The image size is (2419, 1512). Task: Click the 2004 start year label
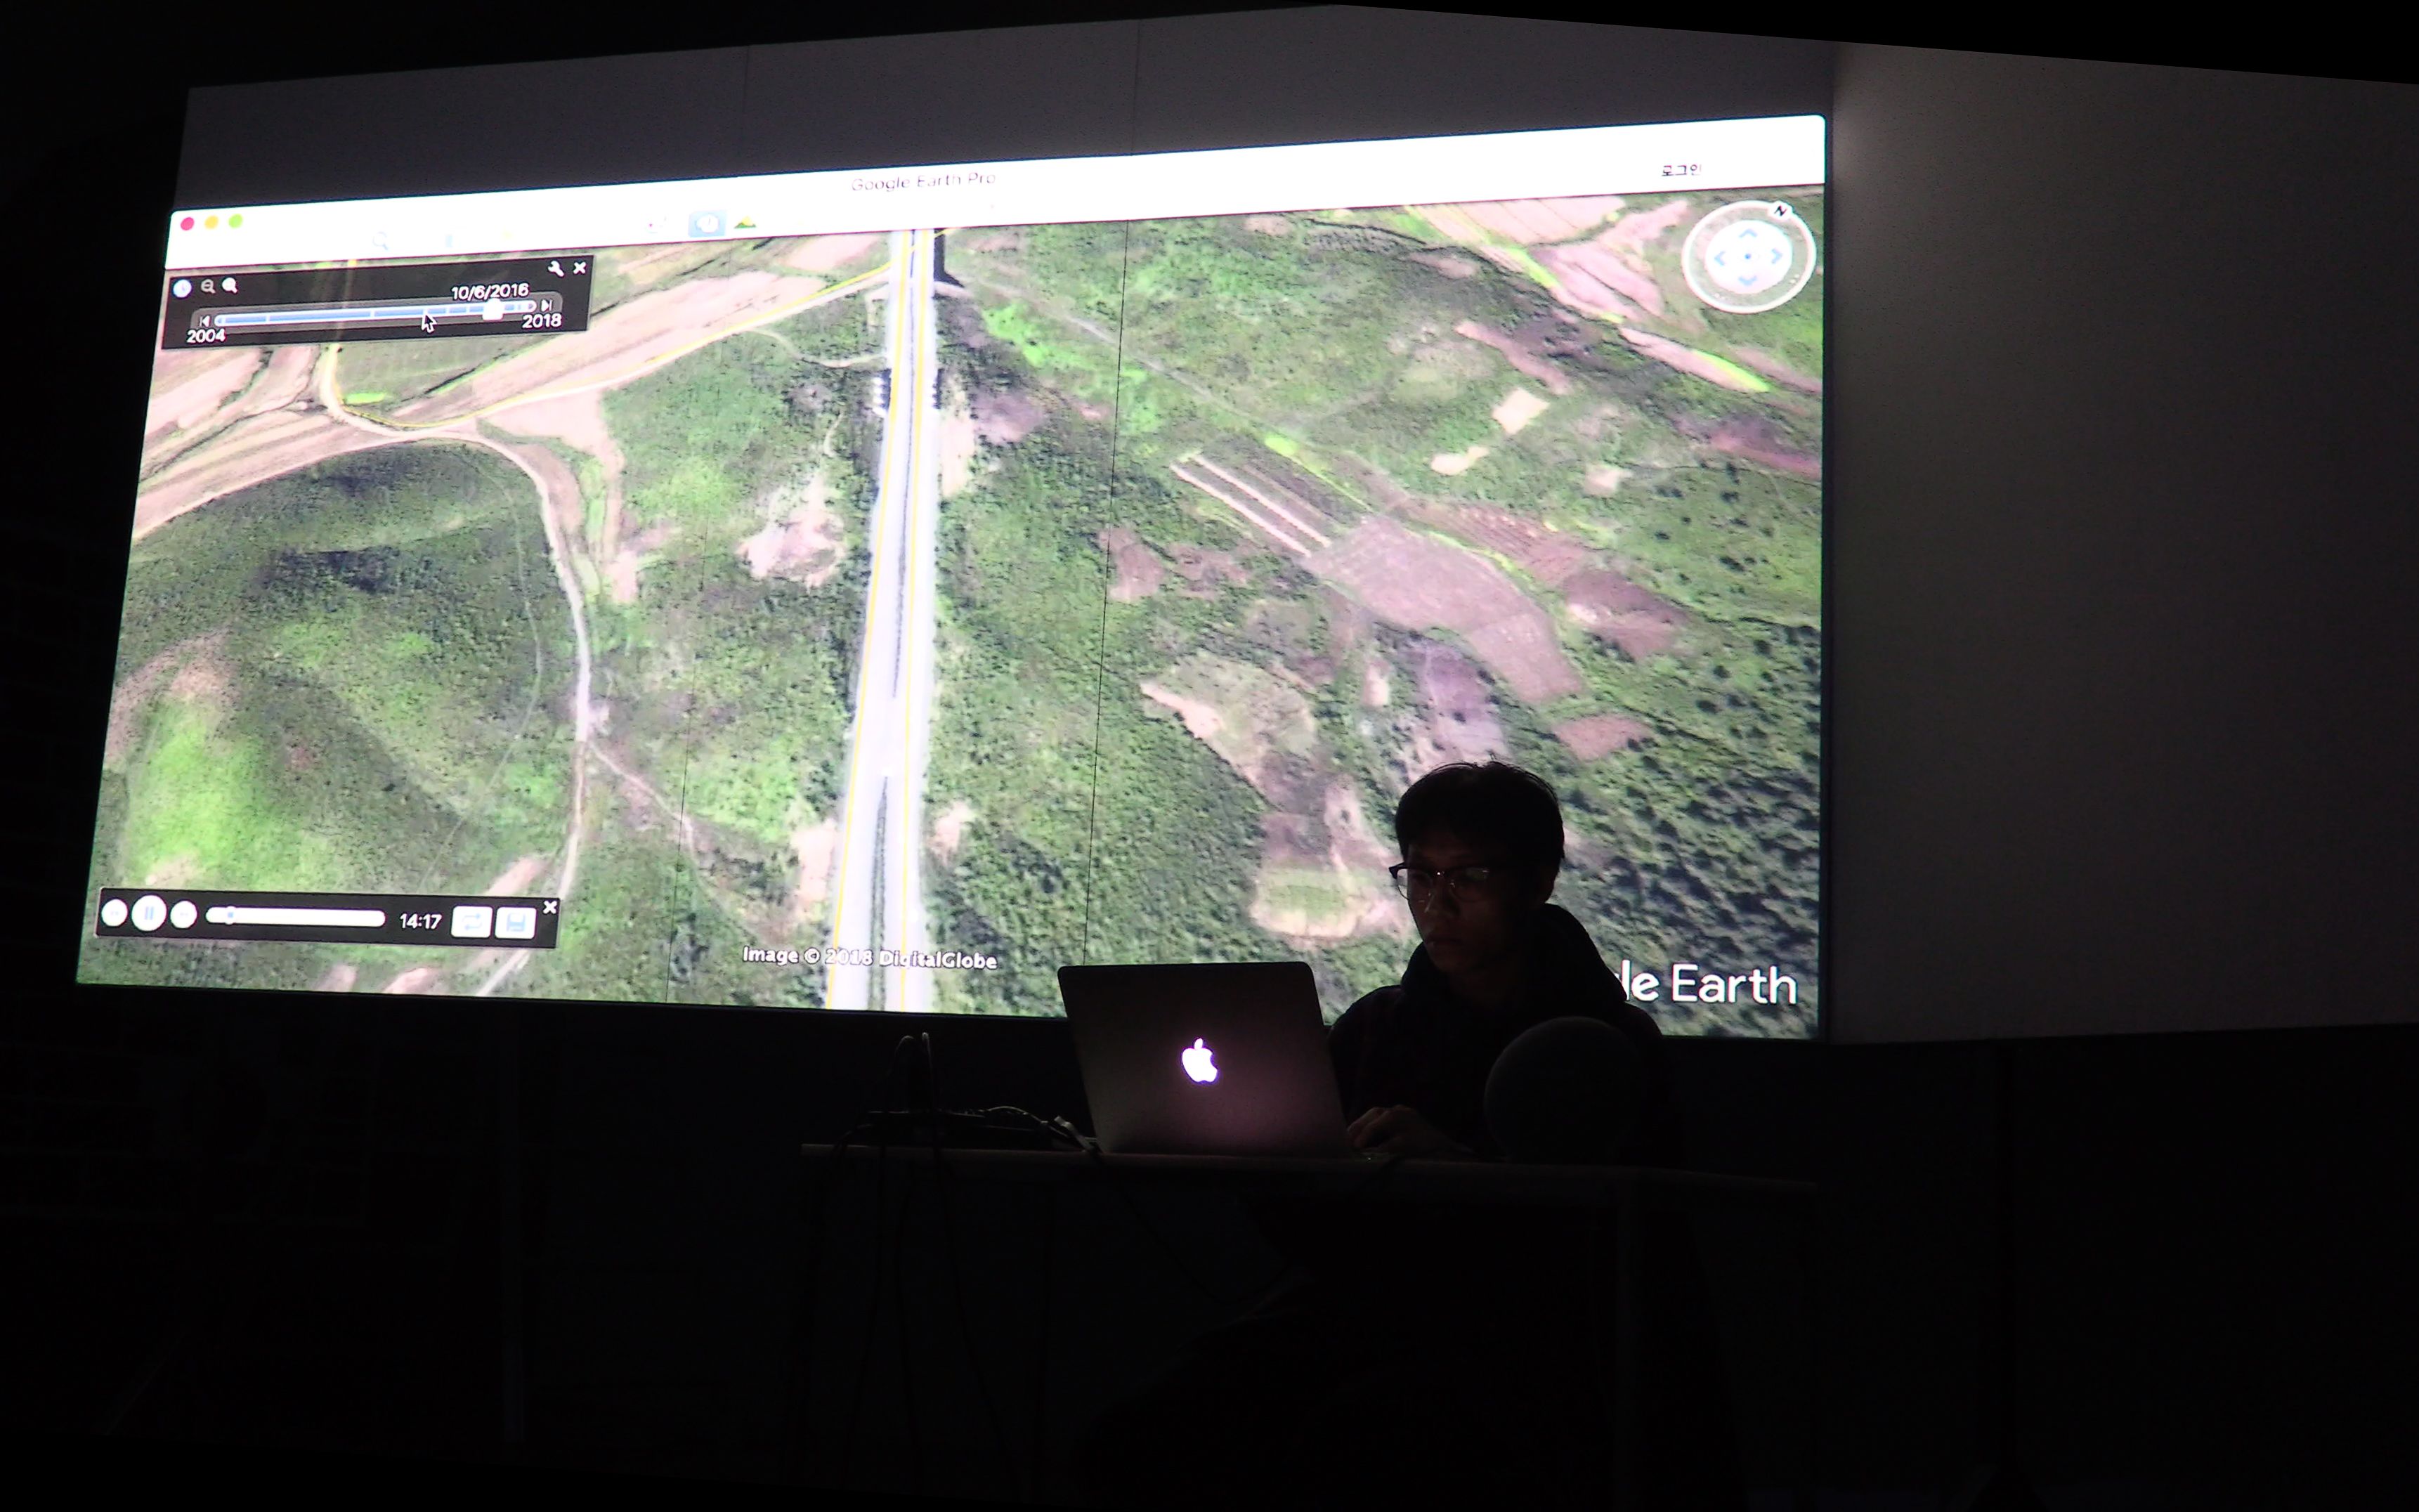[206, 336]
